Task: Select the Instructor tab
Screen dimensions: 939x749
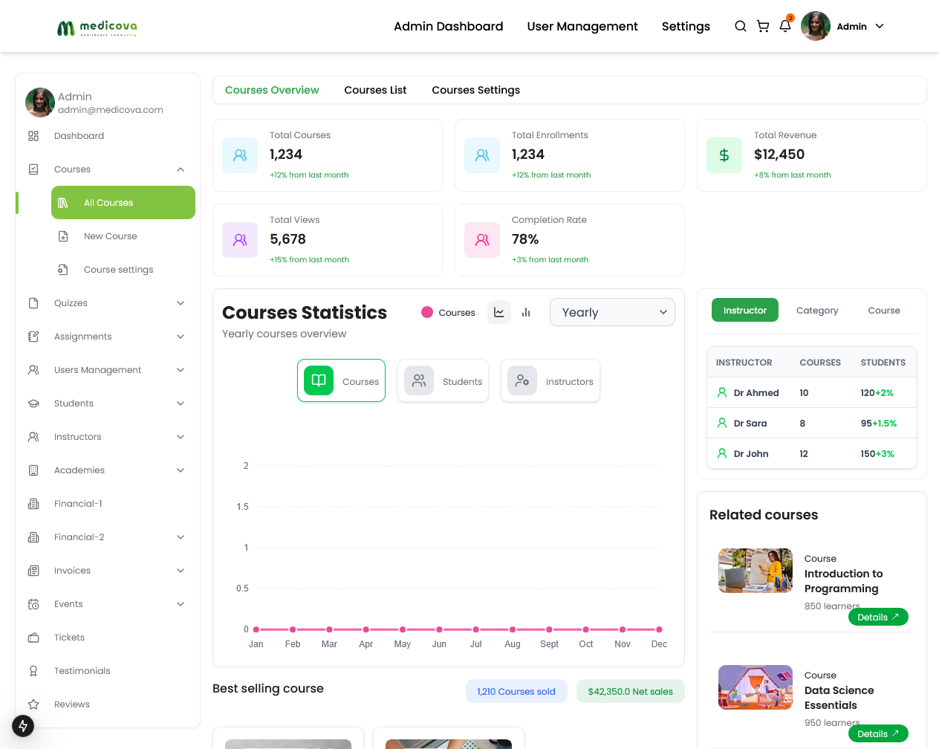Action: click(745, 310)
